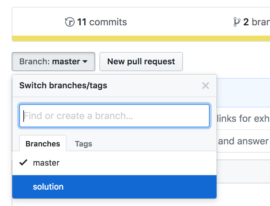Select the master branch entry
270x206 pixels.
coord(114,163)
